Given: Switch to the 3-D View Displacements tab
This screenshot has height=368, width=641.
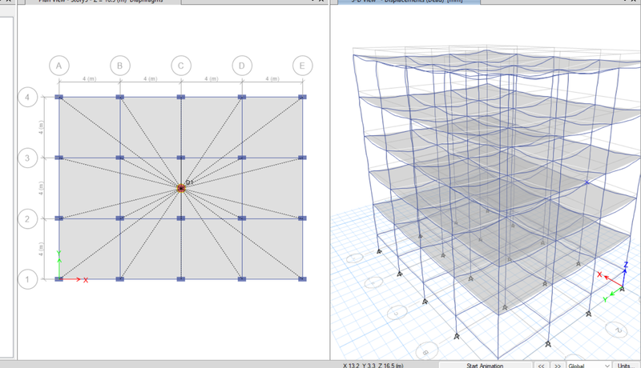Looking at the screenshot, I should [409, 2].
